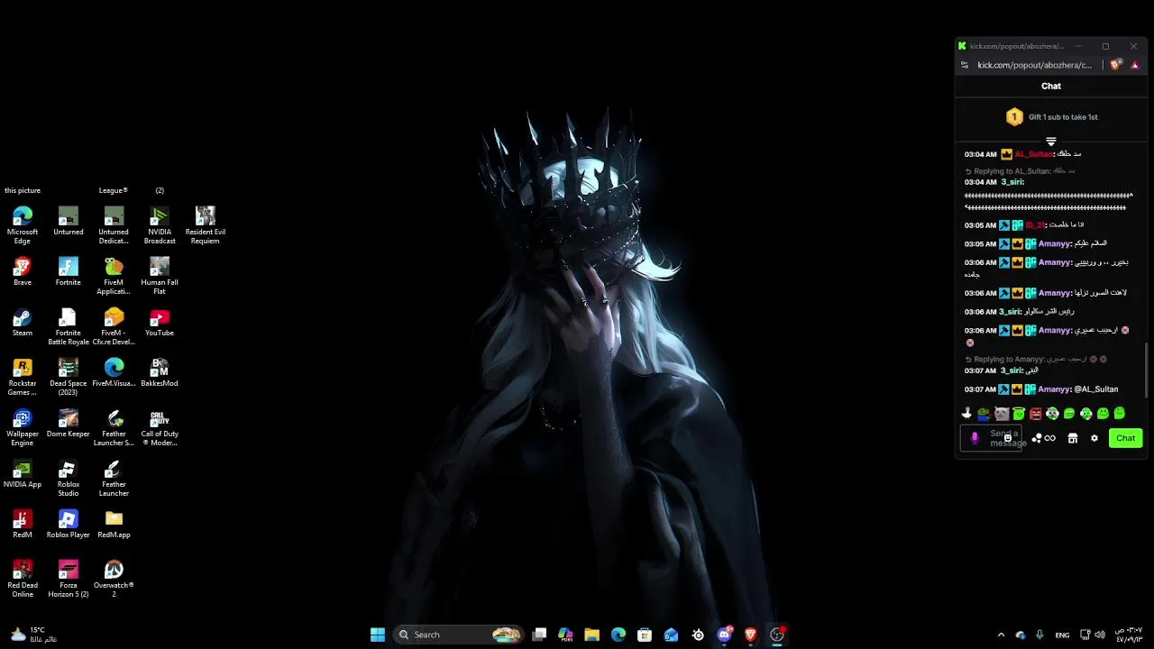Image resolution: width=1154 pixels, height=649 pixels.
Task: Open Microsoft Edge desktop shortcut
Action: click(x=23, y=225)
